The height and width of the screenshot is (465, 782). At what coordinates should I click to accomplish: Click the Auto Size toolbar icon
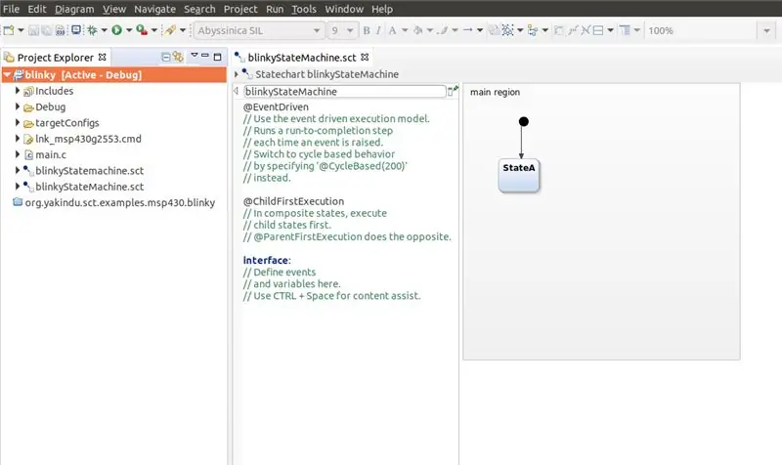point(559,30)
